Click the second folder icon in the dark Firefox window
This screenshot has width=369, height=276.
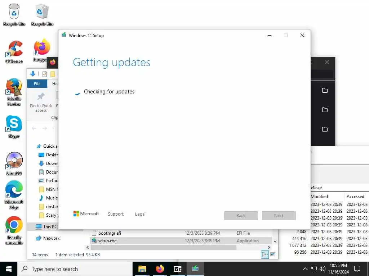click(x=325, y=110)
